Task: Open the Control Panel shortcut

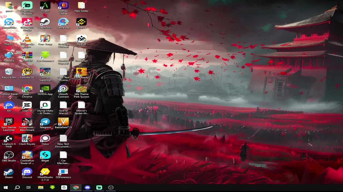Action: (9, 90)
